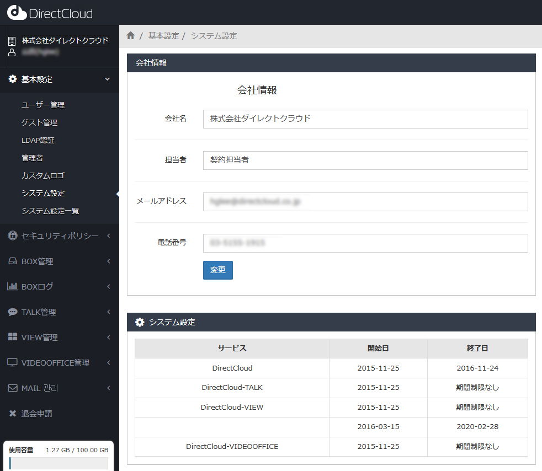Click システム設定 breadcrumb text
Image resolution: width=542 pixels, height=471 pixels.
coord(214,35)
